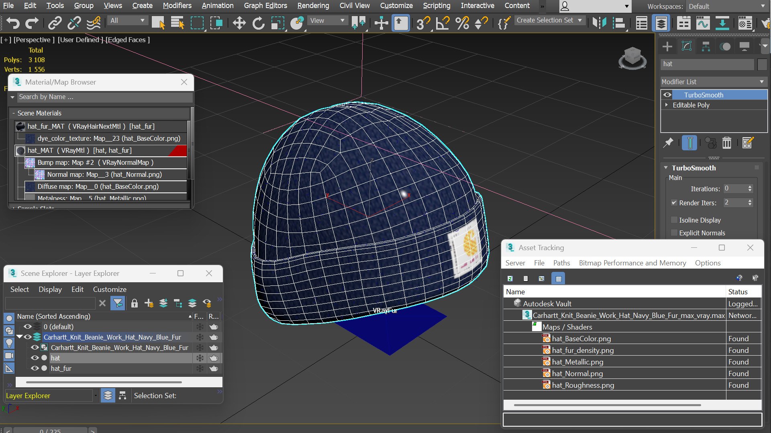Activate the Select and Rotate tool
771x433 pixels.
click(258, 23)
